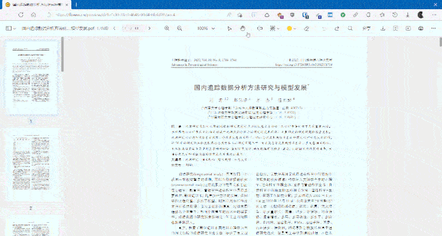Add this page to favorites star
This screenshot has width=442, height=236.
pos(239,15)
